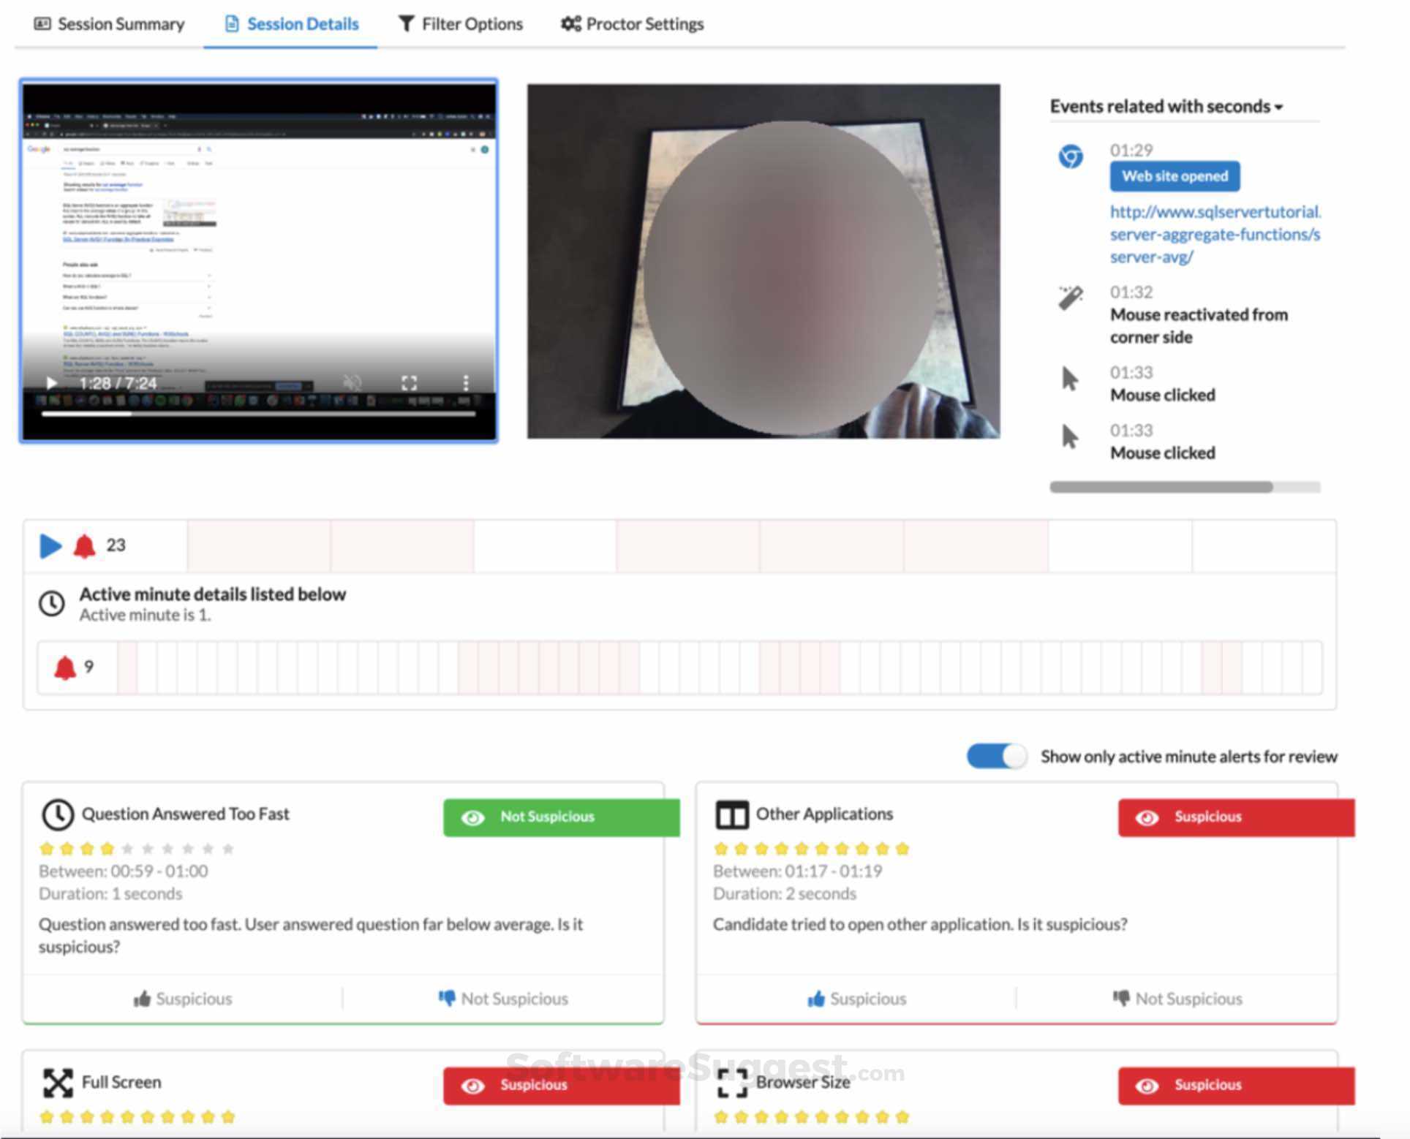Image resolution: width=1410 pixels, height=1139 pixels.
Task: Click the Chrome browser event icon
Action: point(1071,156)
